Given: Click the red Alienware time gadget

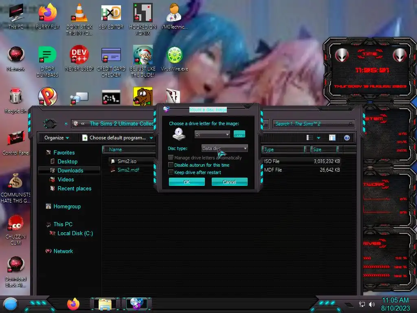Looking at the screenshot, I should tap(370, 70).
